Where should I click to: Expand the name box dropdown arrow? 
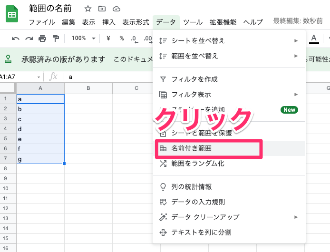coord(39,77)
